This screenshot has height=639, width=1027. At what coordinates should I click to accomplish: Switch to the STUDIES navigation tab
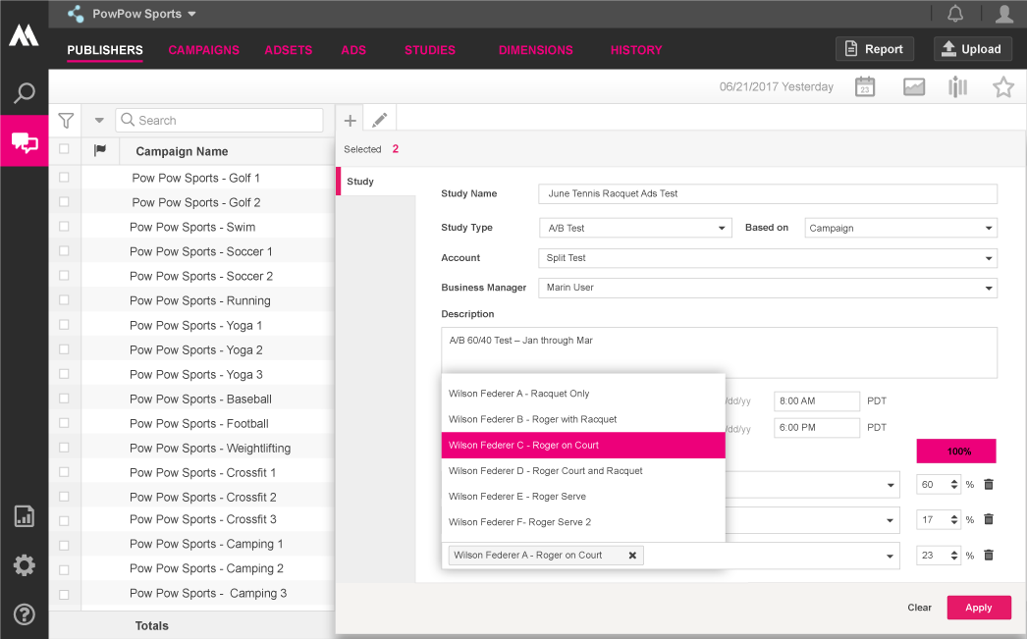[429, 50]
